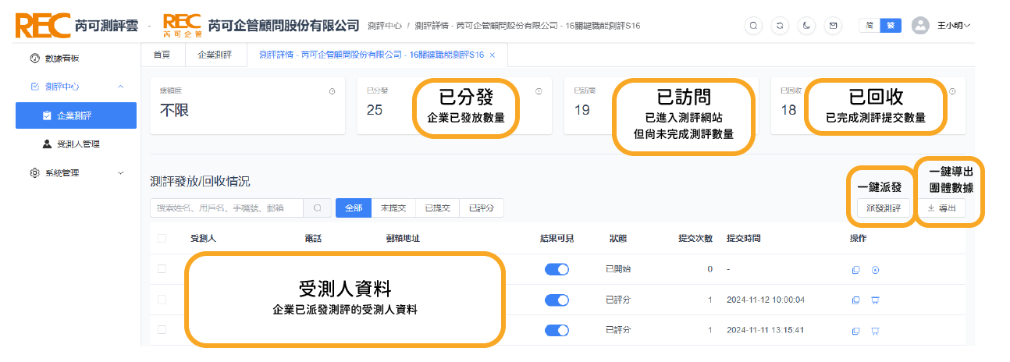
Task: Select checkbox of the 2024-11-11 submission row
Action: [162, 330]
